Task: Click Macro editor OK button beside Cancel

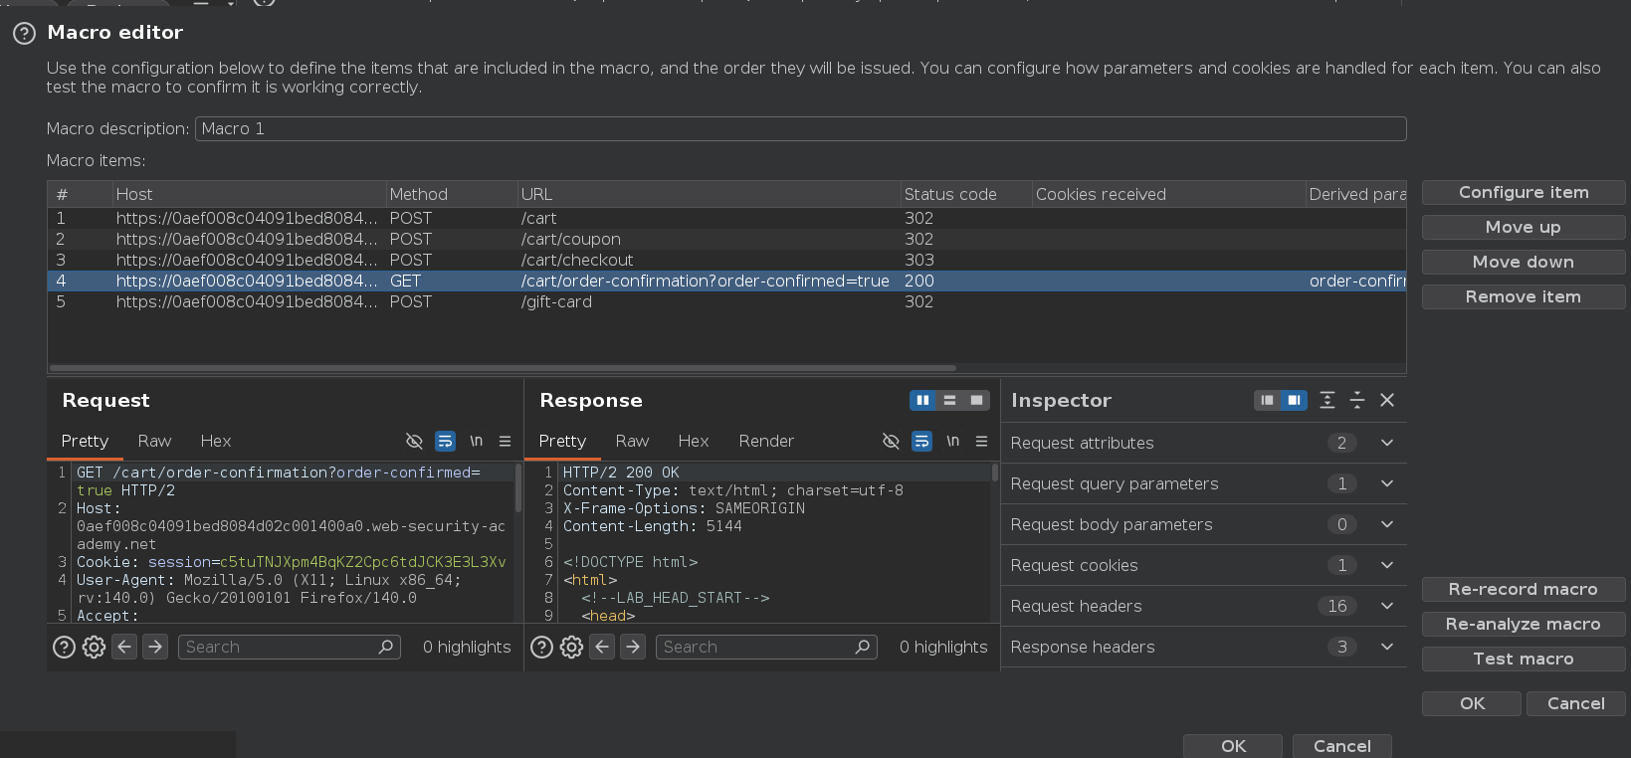Action: click(x=1472, y=703)
